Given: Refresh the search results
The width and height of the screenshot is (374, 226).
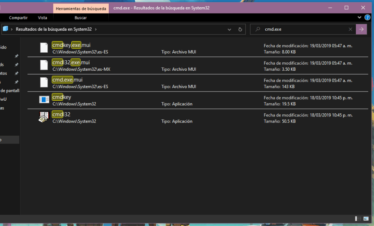Looking at the screenshot, I should pyautogui.click(x=240, y=30).
